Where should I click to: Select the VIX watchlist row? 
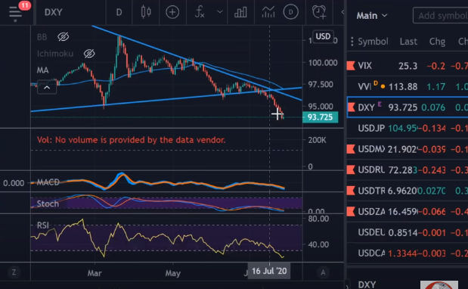tap(408, 66)
